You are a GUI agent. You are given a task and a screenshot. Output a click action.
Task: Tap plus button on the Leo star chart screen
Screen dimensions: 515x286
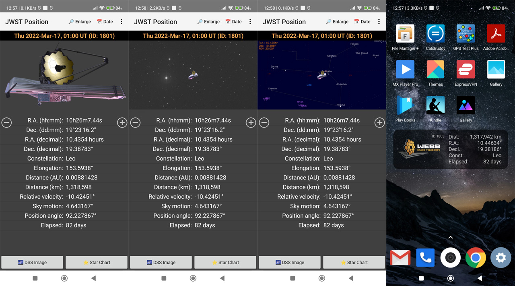(379, 123)
